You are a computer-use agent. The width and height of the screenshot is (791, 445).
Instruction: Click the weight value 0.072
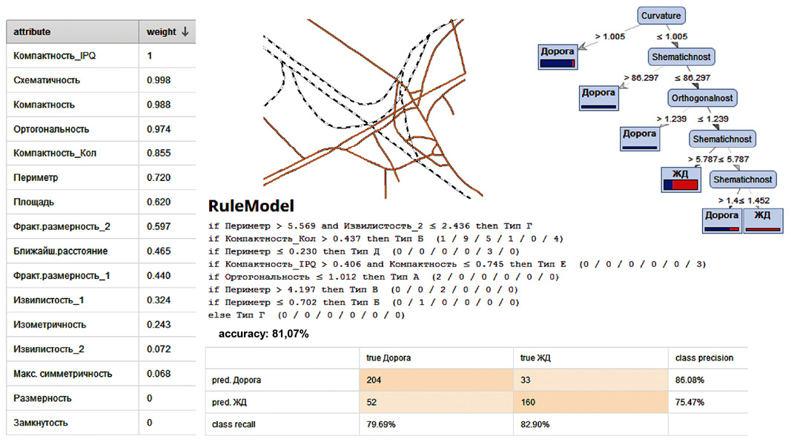pyautogui.click(x=159, y=349)
